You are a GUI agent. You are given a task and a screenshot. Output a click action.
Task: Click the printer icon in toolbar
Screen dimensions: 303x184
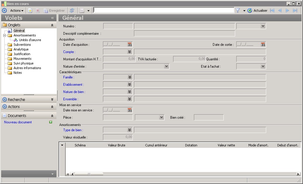coord(82,10)
